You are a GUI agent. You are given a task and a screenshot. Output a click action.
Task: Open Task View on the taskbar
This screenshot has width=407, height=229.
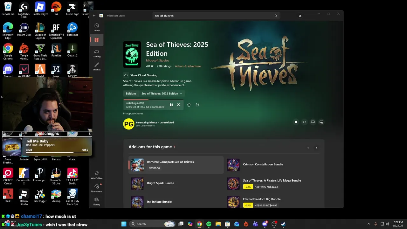click(x=181, y=224)
